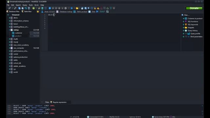Switch to the Data tab
The width and height of the screenshot is (210, 118).
[x=92, y=12]
